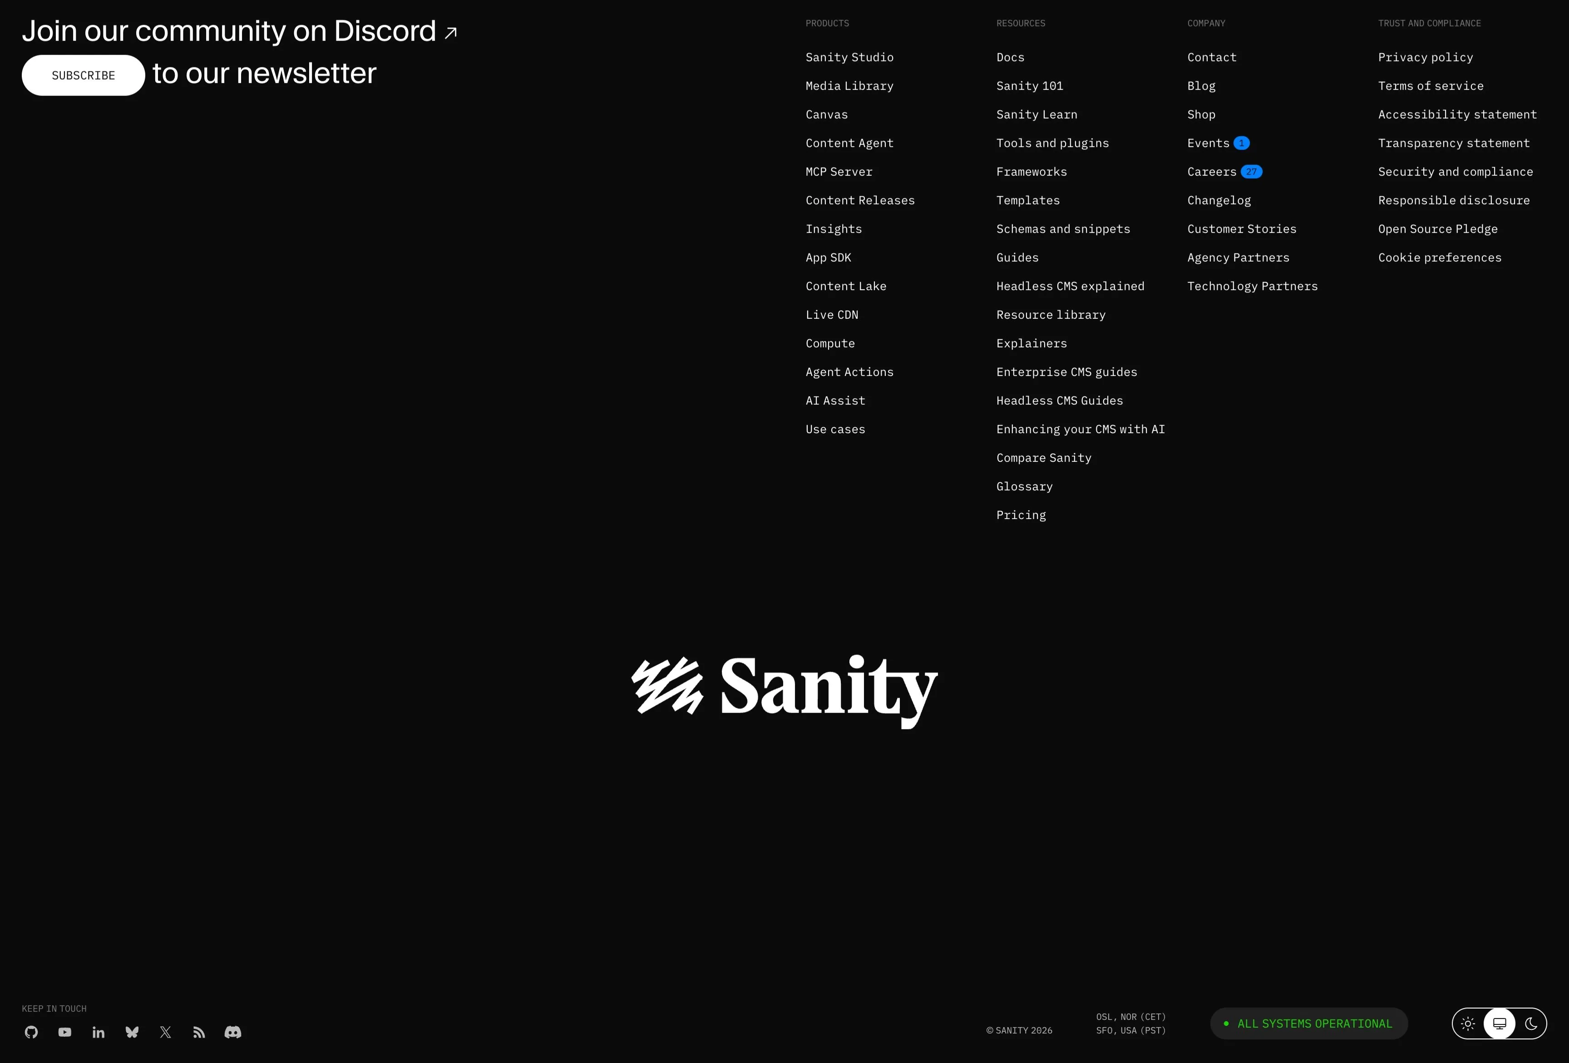The height and width of the screenshot is (1063, 1569).
Task: Open the YouTube social icon
Action: coord(65,1032)
